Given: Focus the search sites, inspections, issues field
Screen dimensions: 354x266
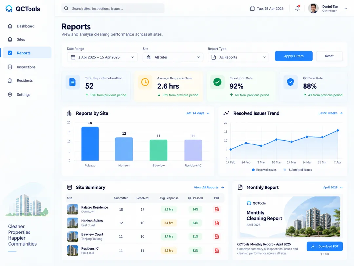Looking at the screenshot, I should (113, 8).
